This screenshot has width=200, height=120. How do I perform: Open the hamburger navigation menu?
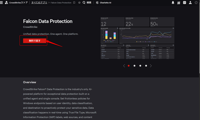1,3
